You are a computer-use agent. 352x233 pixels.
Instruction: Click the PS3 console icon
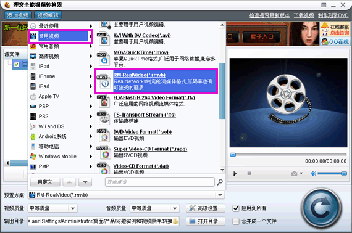click(33, 116)
